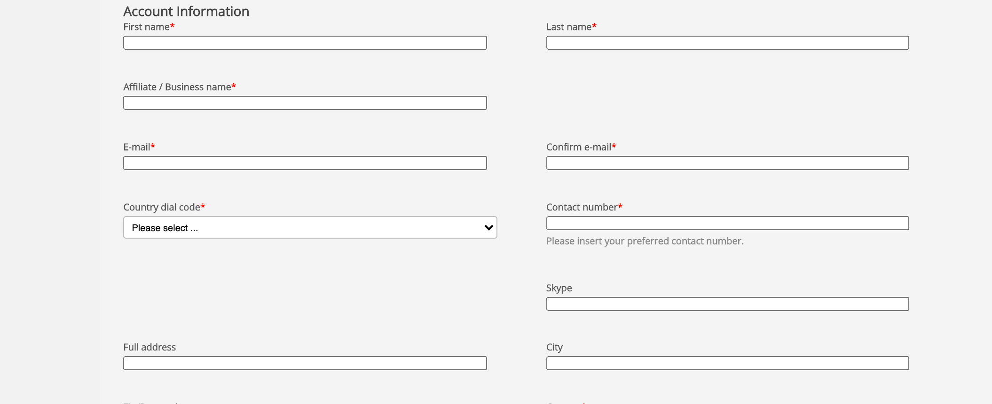Click the E-mail input field
The height and width of the screenshot is (404, 992).
[305, 163]
